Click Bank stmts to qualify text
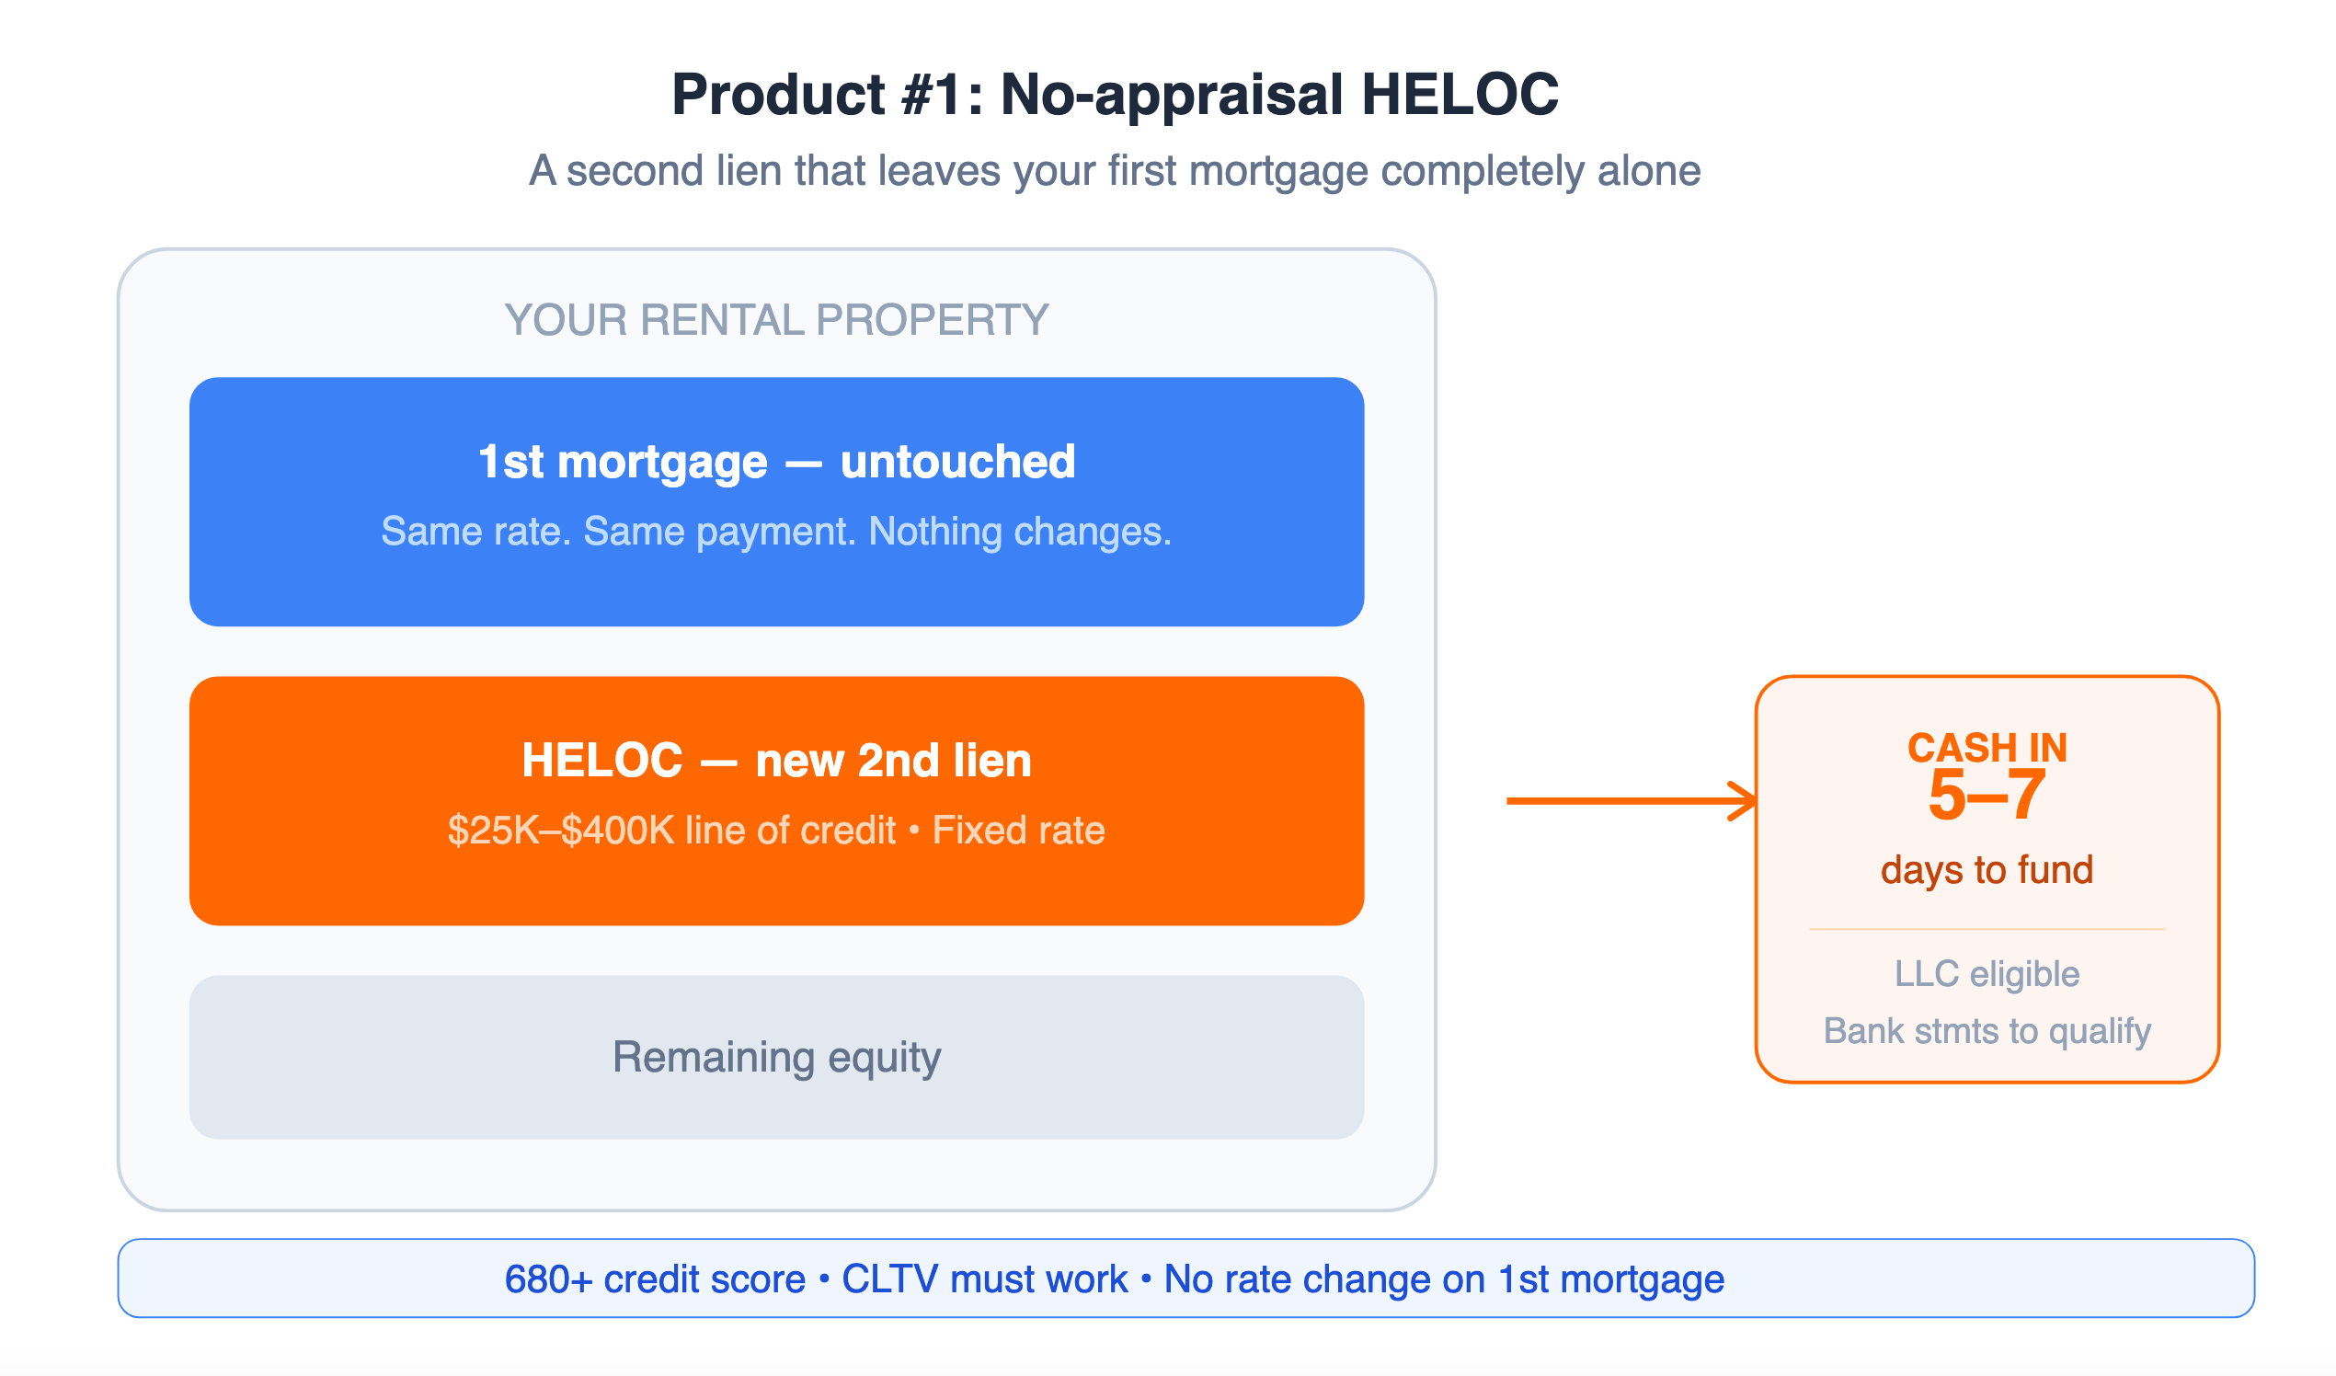Viewport: 2336px width, 1376px height. pyautogui.click(x=1987, y=1031)
